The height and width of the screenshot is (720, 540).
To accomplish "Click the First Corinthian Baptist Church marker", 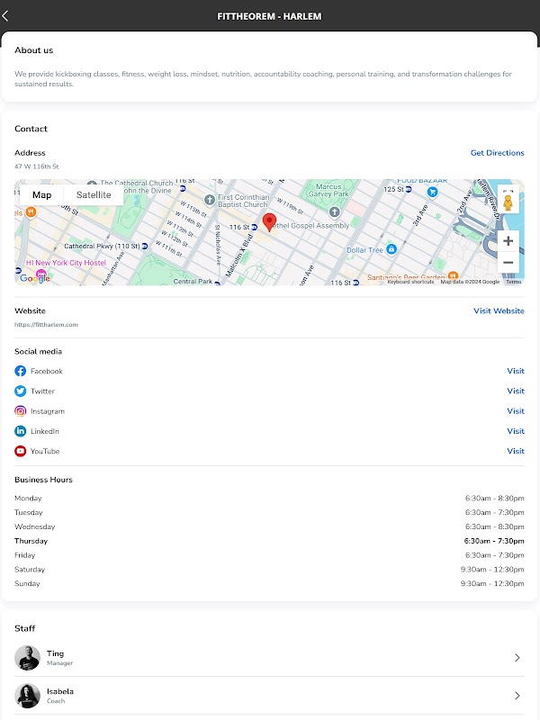I will [x=210, y=200].
